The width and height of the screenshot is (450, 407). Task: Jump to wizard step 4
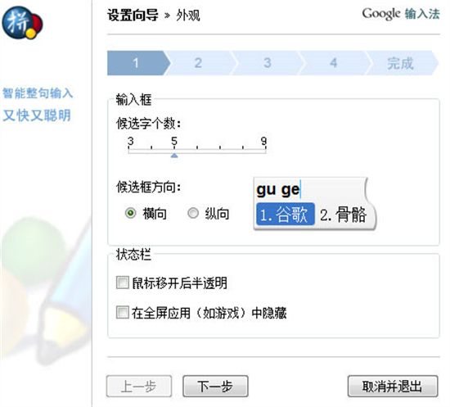[333, 63]
